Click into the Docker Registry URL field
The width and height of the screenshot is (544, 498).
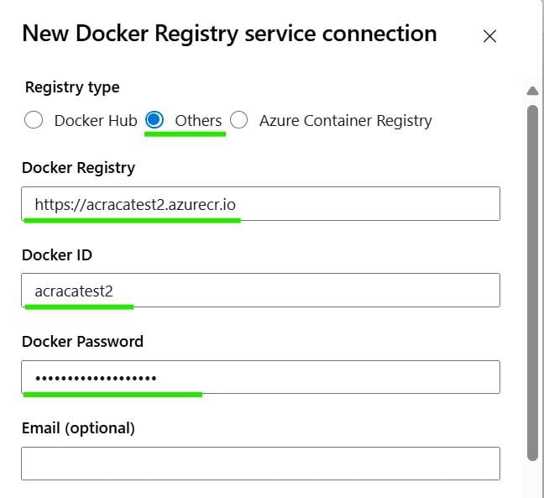click(260, 204)
